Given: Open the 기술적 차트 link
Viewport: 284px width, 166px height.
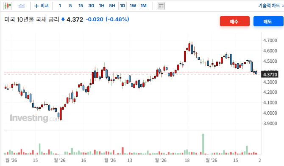Looking at the screenshot, I should tap(269, 6).
